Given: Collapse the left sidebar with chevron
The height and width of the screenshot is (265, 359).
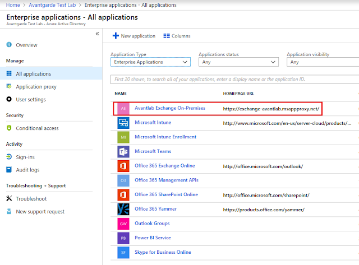Looking at the screenshot, I should click(x=97, y=34).
